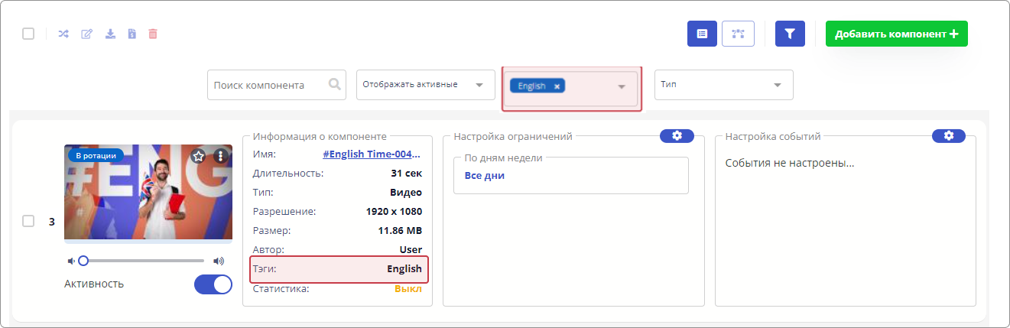Switch to the scheme view button
Viewport: 1010px width, 328px height.
[738, 34]
